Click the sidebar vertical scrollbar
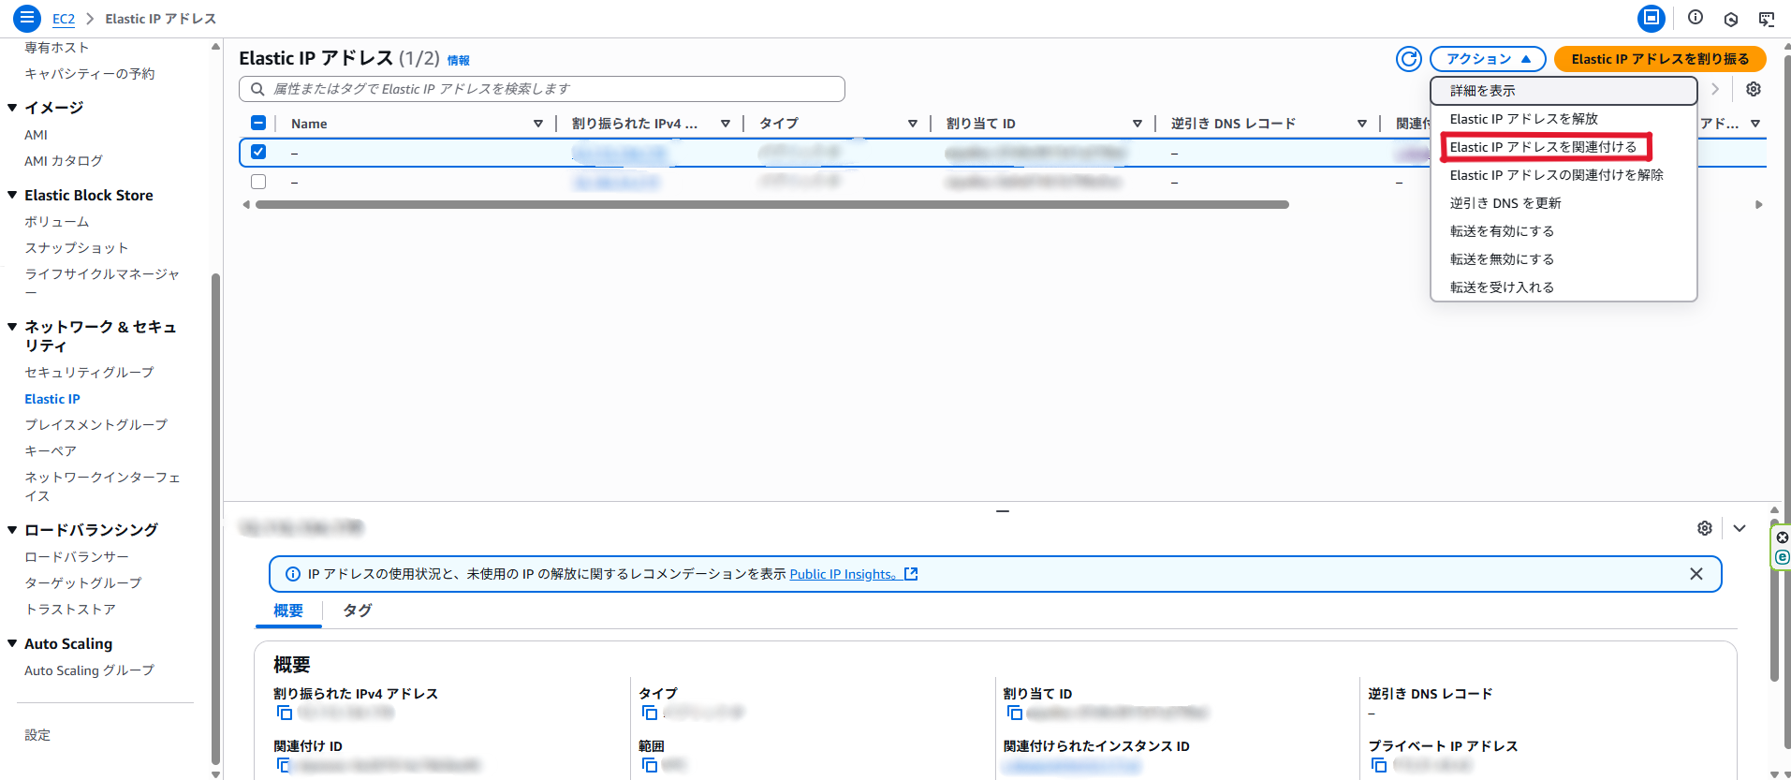Viewport: 1791px width, 780px height. [216, 520]
